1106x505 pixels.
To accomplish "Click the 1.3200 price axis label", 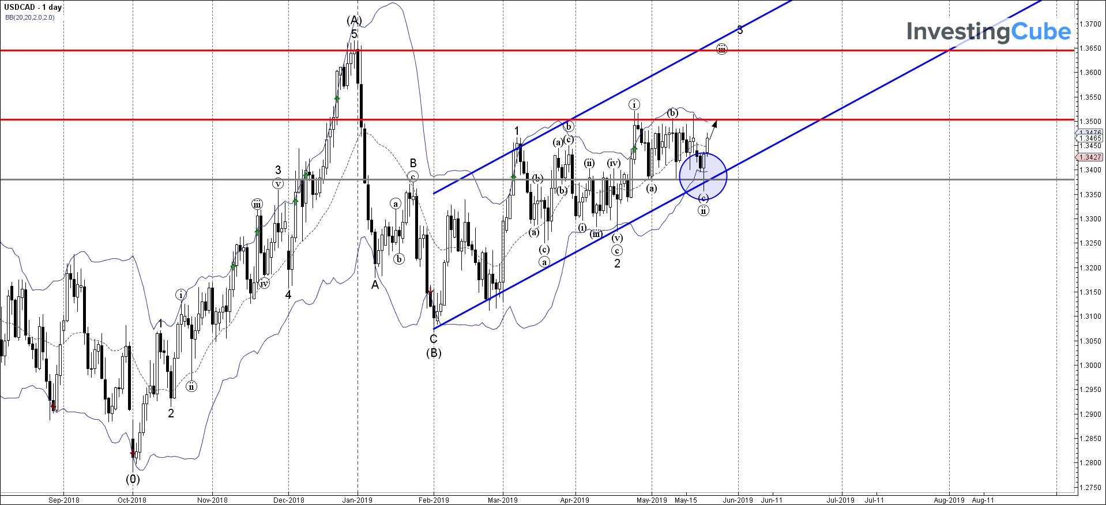I will [1090, 268].
